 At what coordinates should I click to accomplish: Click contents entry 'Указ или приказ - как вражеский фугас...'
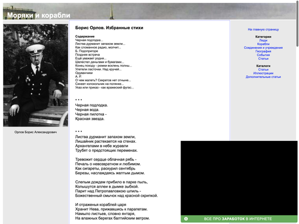pyautogui.click(x=105, y=87)
